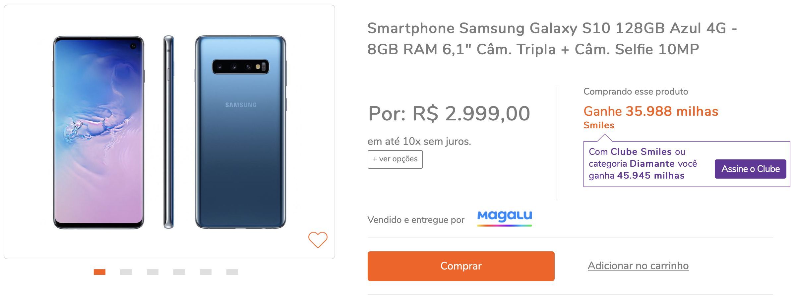Go to the fifth carousel image indicator
Image resolution: width=797 pixels, height=297 pixels.
pos(206,272)
